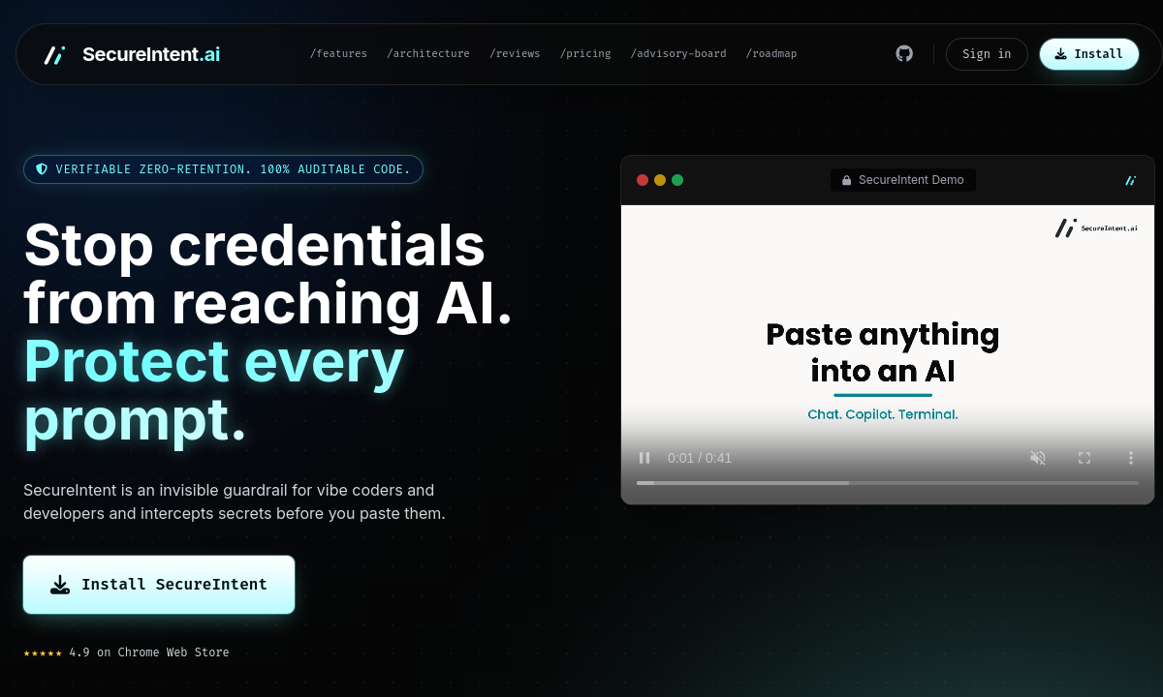Open video more options menu
This screenshot has height=697, width=1163.
(1130, 458)
